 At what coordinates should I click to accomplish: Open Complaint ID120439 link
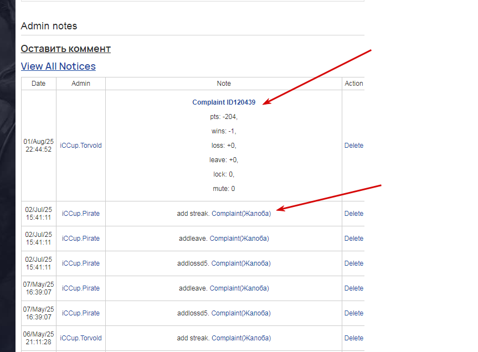tap(224, 102)
